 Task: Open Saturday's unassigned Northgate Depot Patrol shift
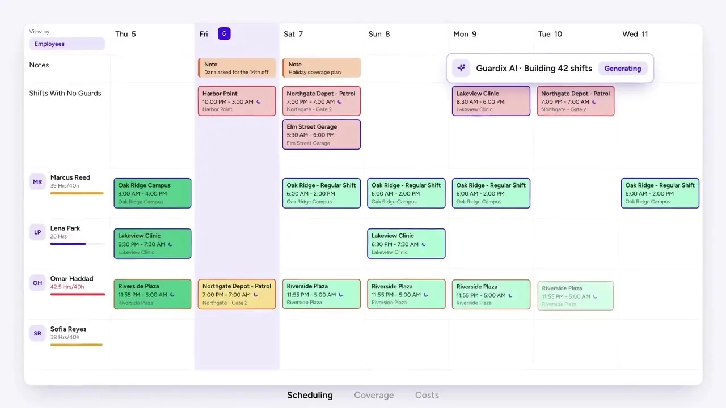[x=322, y=101]
